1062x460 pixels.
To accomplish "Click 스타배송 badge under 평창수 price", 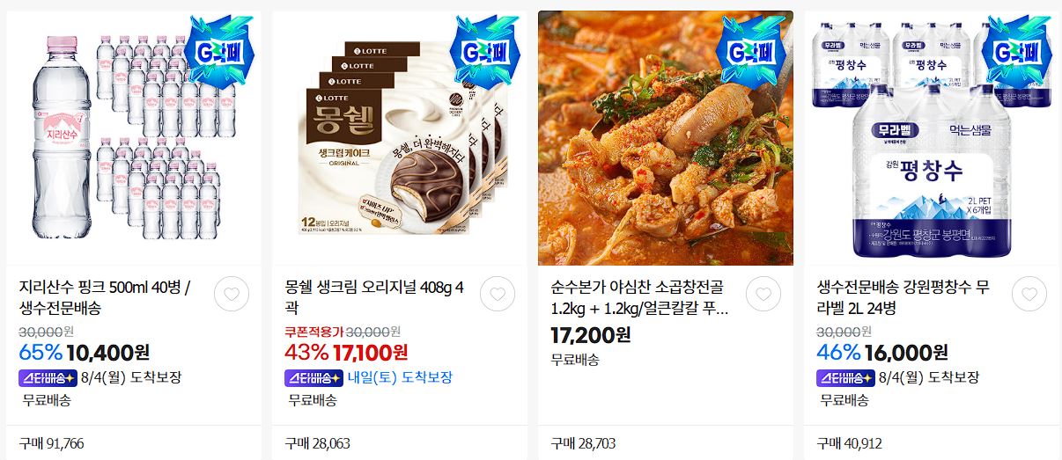I will coord(844,377).
